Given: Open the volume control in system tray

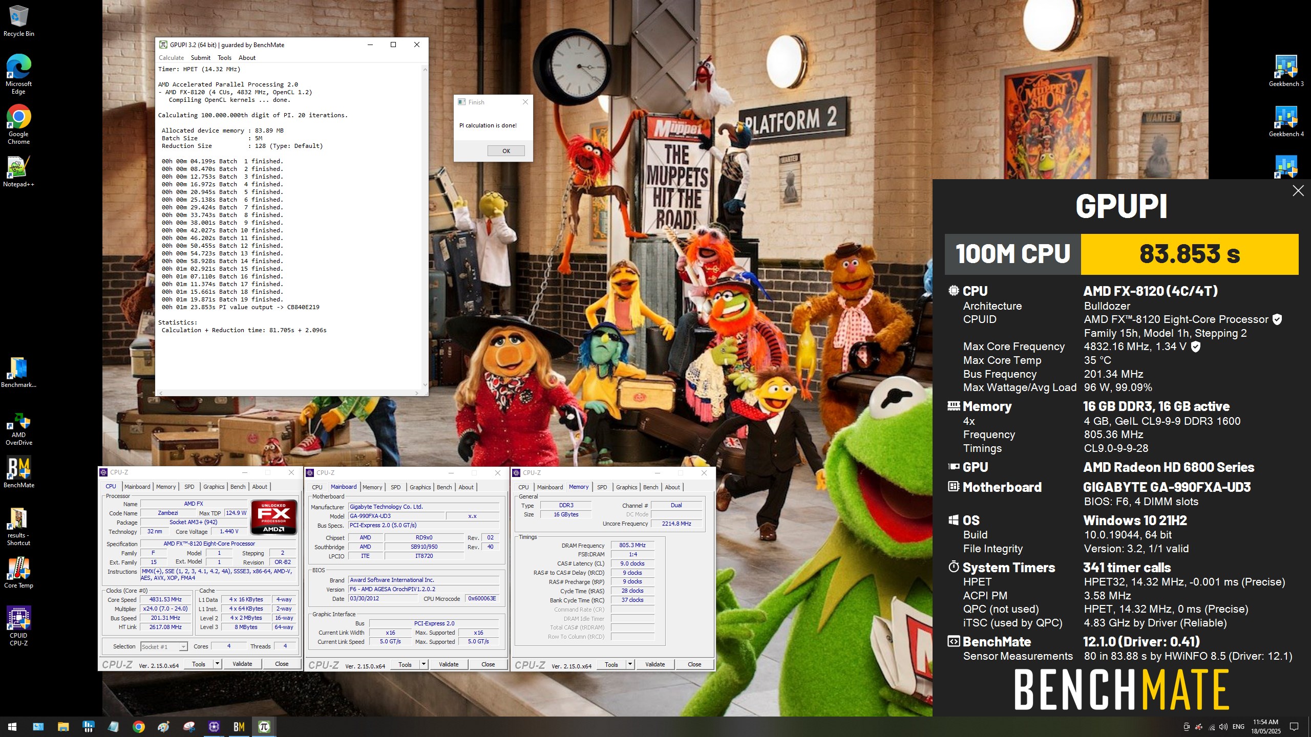Looking at the screenshot, I should 1223,727.
